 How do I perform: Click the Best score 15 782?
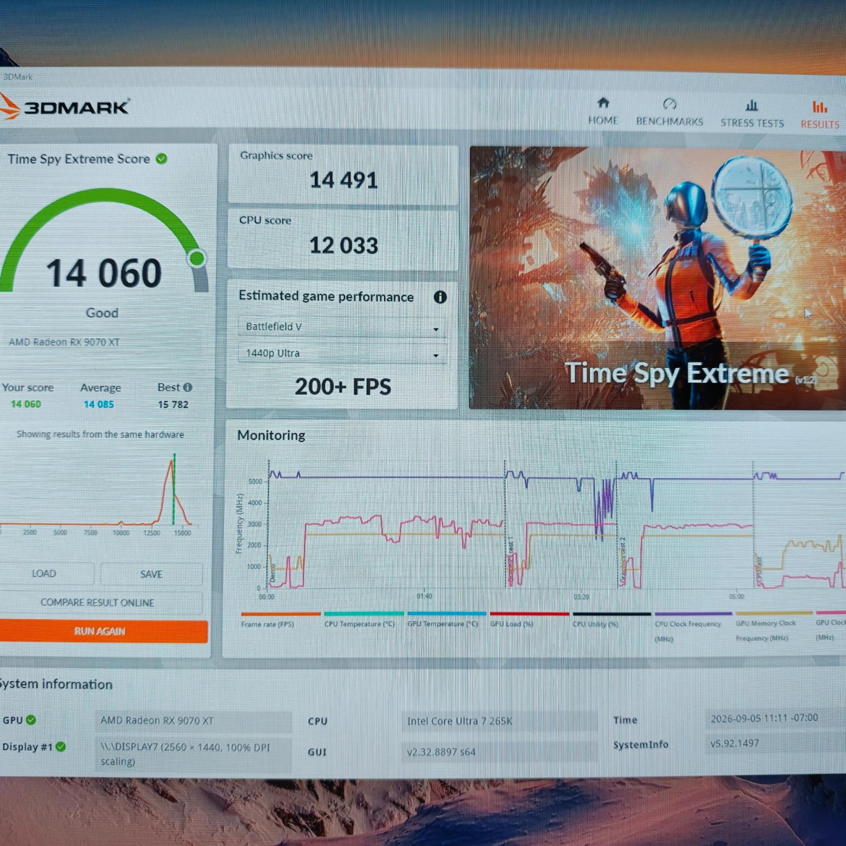[x=173, y=404]
